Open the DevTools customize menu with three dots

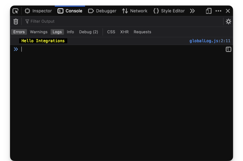coord(219,11)
